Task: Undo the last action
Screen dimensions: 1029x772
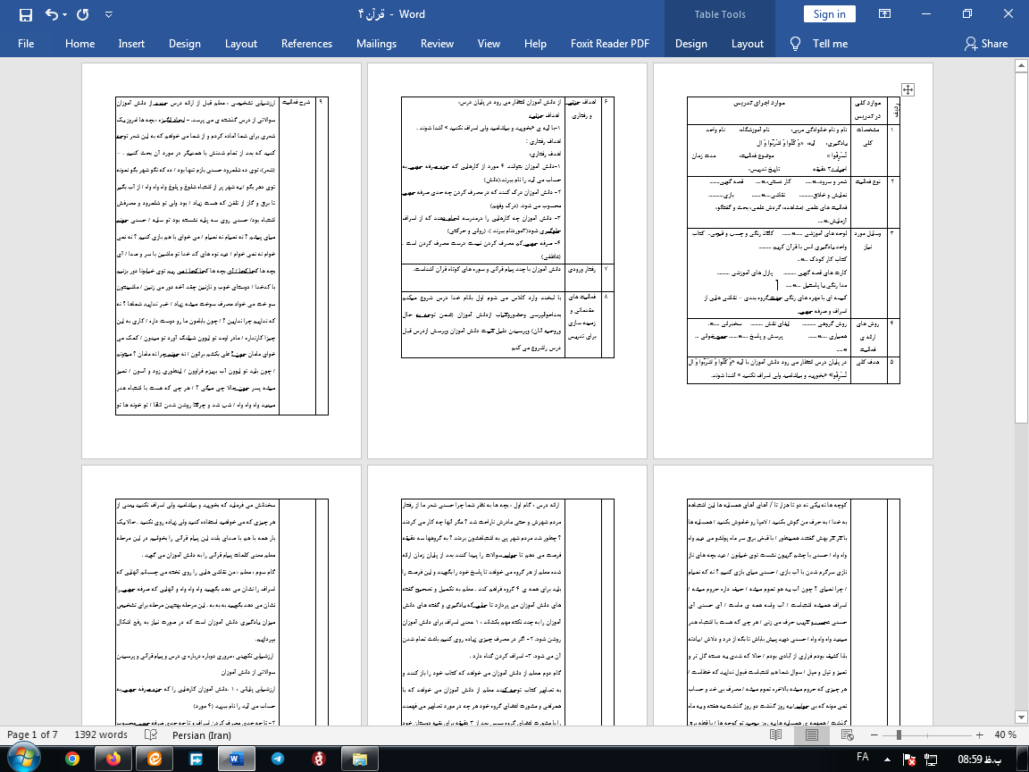Action: (52, 14)
